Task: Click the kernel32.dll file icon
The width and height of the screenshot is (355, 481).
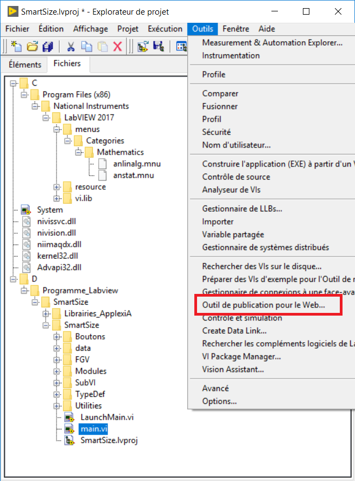Action: click(27, 256)
